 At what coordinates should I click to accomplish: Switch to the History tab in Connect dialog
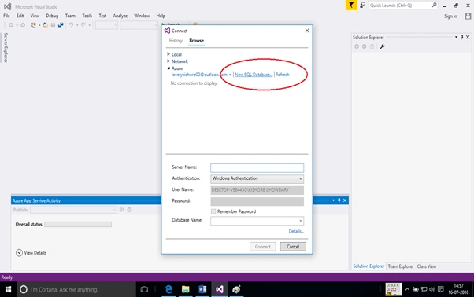[x=176, y=40]
